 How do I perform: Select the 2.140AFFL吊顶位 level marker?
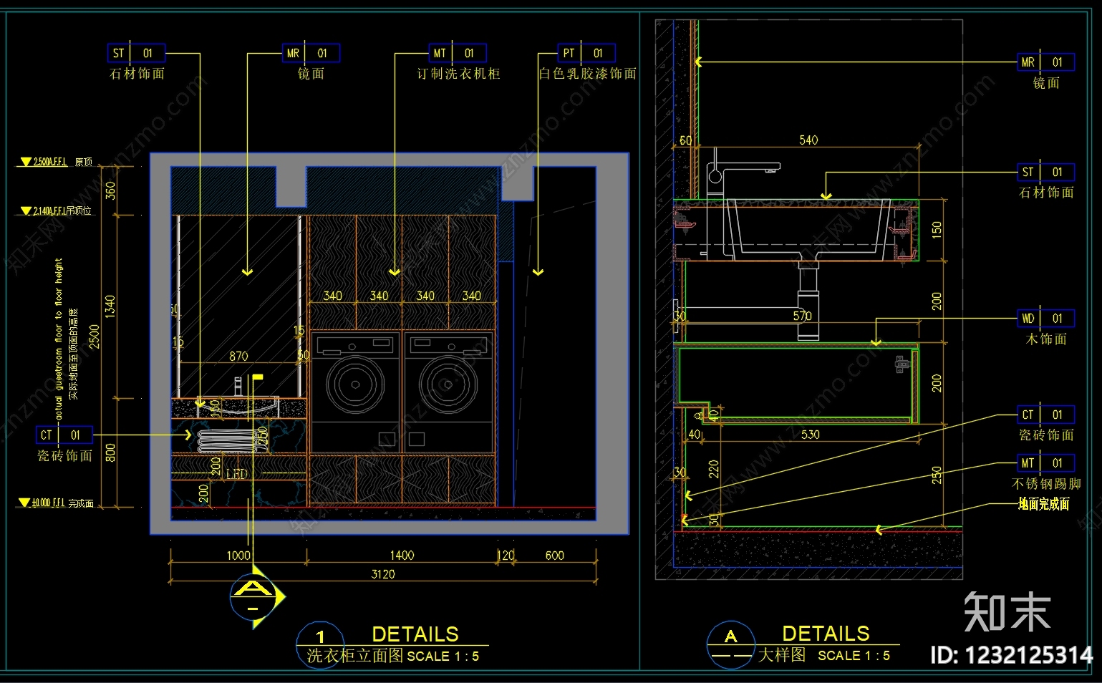tap(57, 210)
